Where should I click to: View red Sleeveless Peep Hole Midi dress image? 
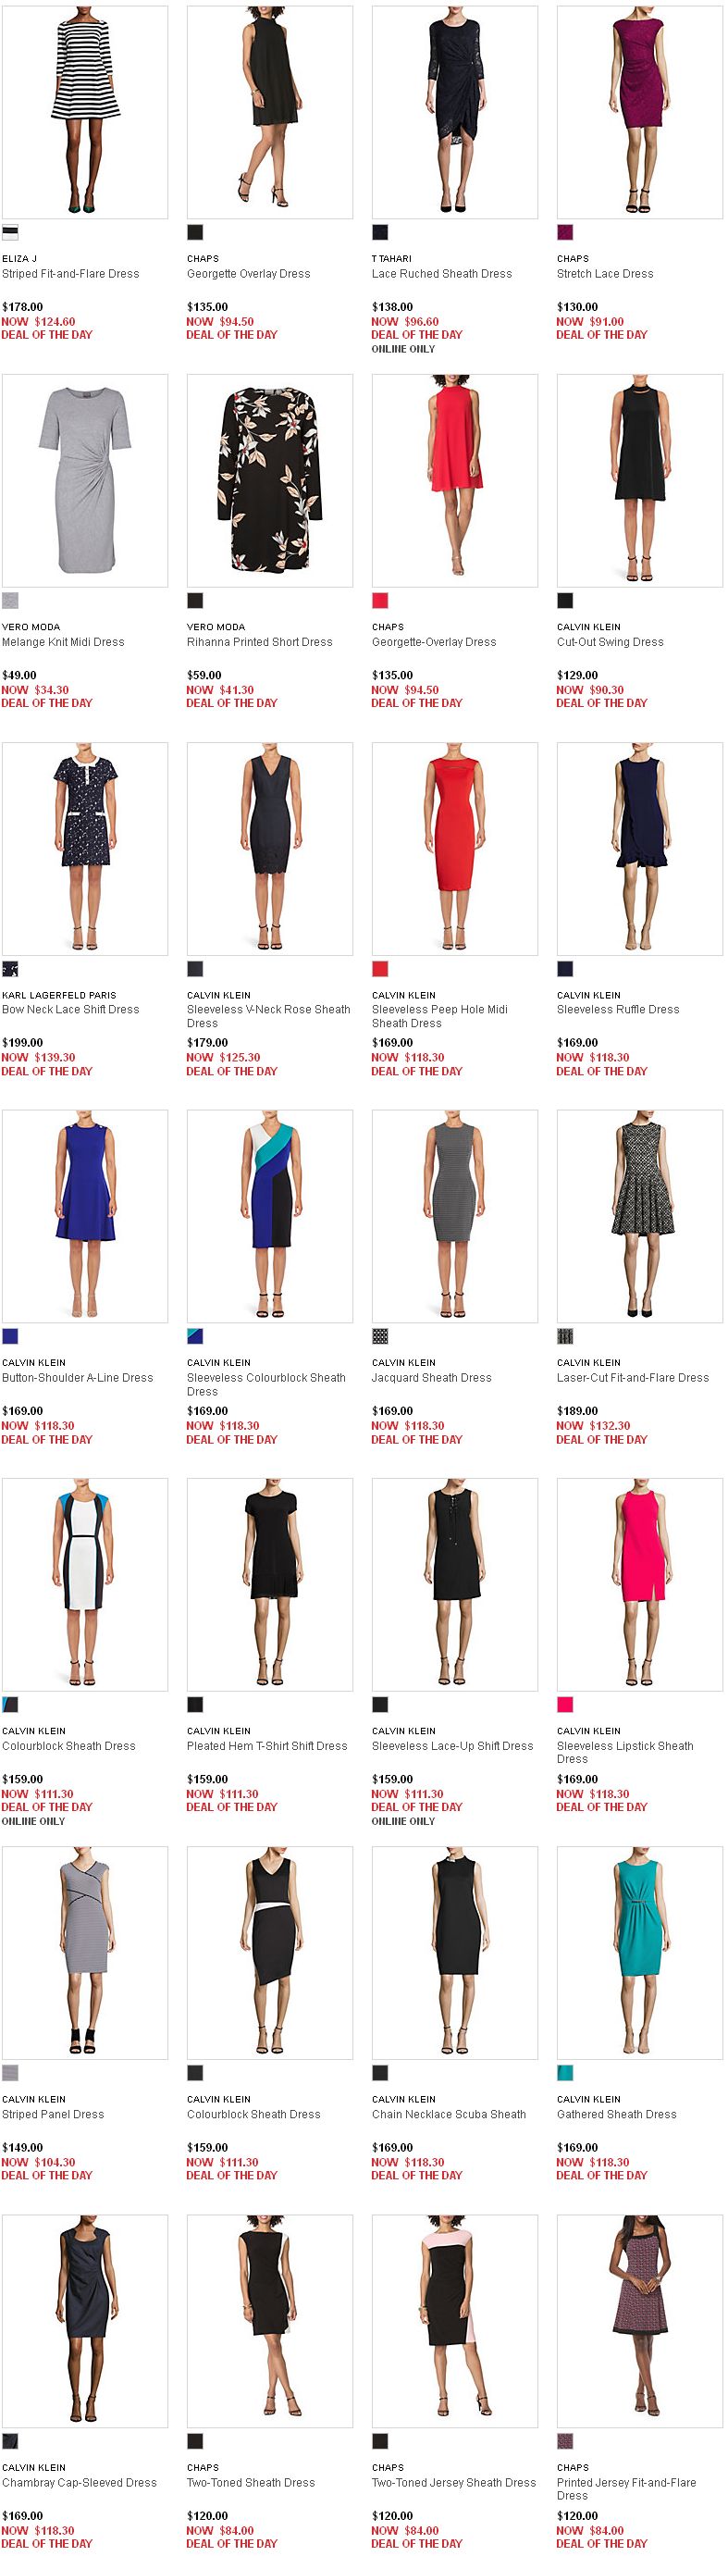pos(455,849)
